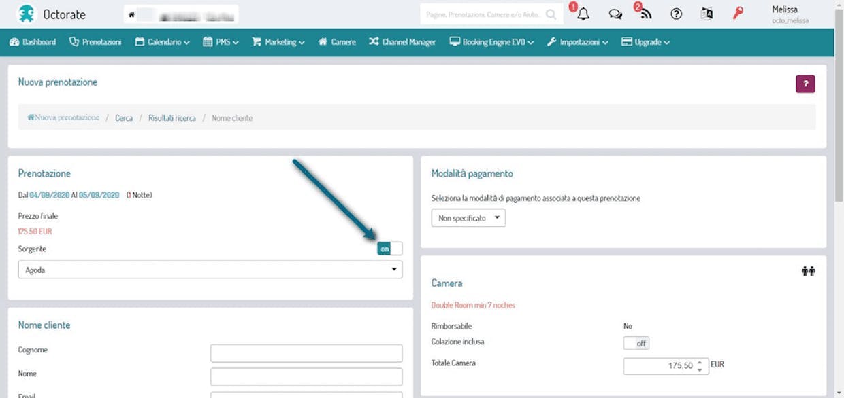Click the guests people icon in Camera panel
The height and width of the screenshot is (398, 844).
[x=808, y=271]
